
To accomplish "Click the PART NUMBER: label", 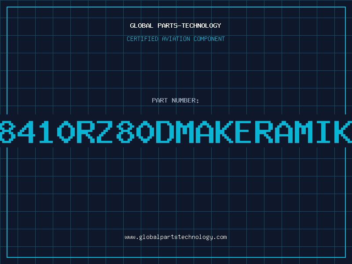I will pos(176,100).
